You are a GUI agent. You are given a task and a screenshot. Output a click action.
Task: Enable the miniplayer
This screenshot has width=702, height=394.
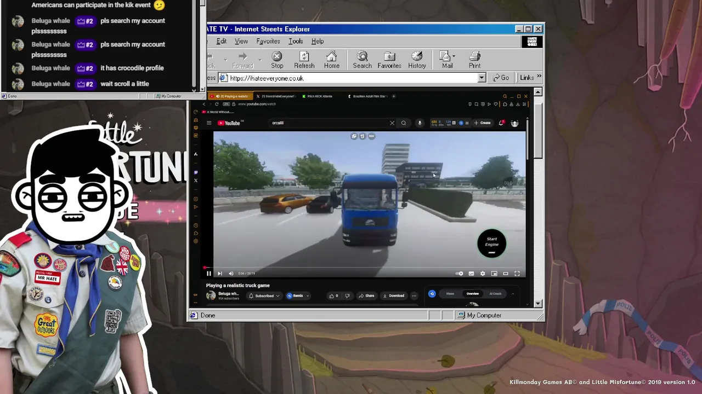coord(494,274)
